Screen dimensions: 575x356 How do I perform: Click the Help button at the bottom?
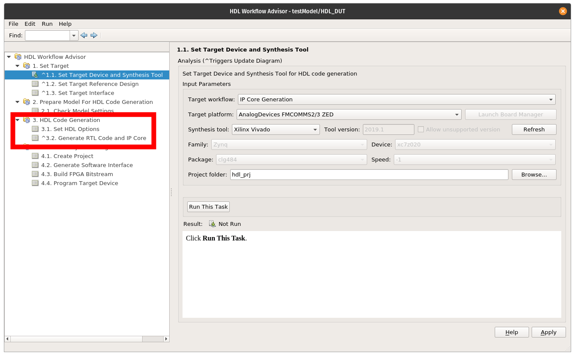[x=511, y=332]
